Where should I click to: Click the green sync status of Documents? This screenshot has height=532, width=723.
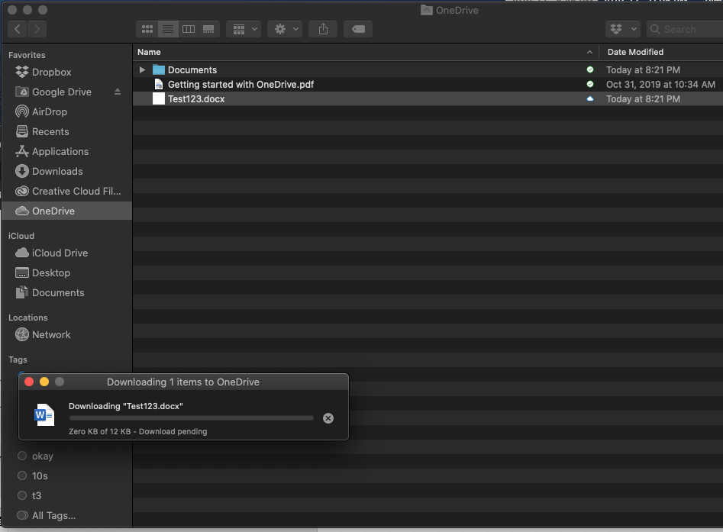pyautogui.click(x=589, y=69)
